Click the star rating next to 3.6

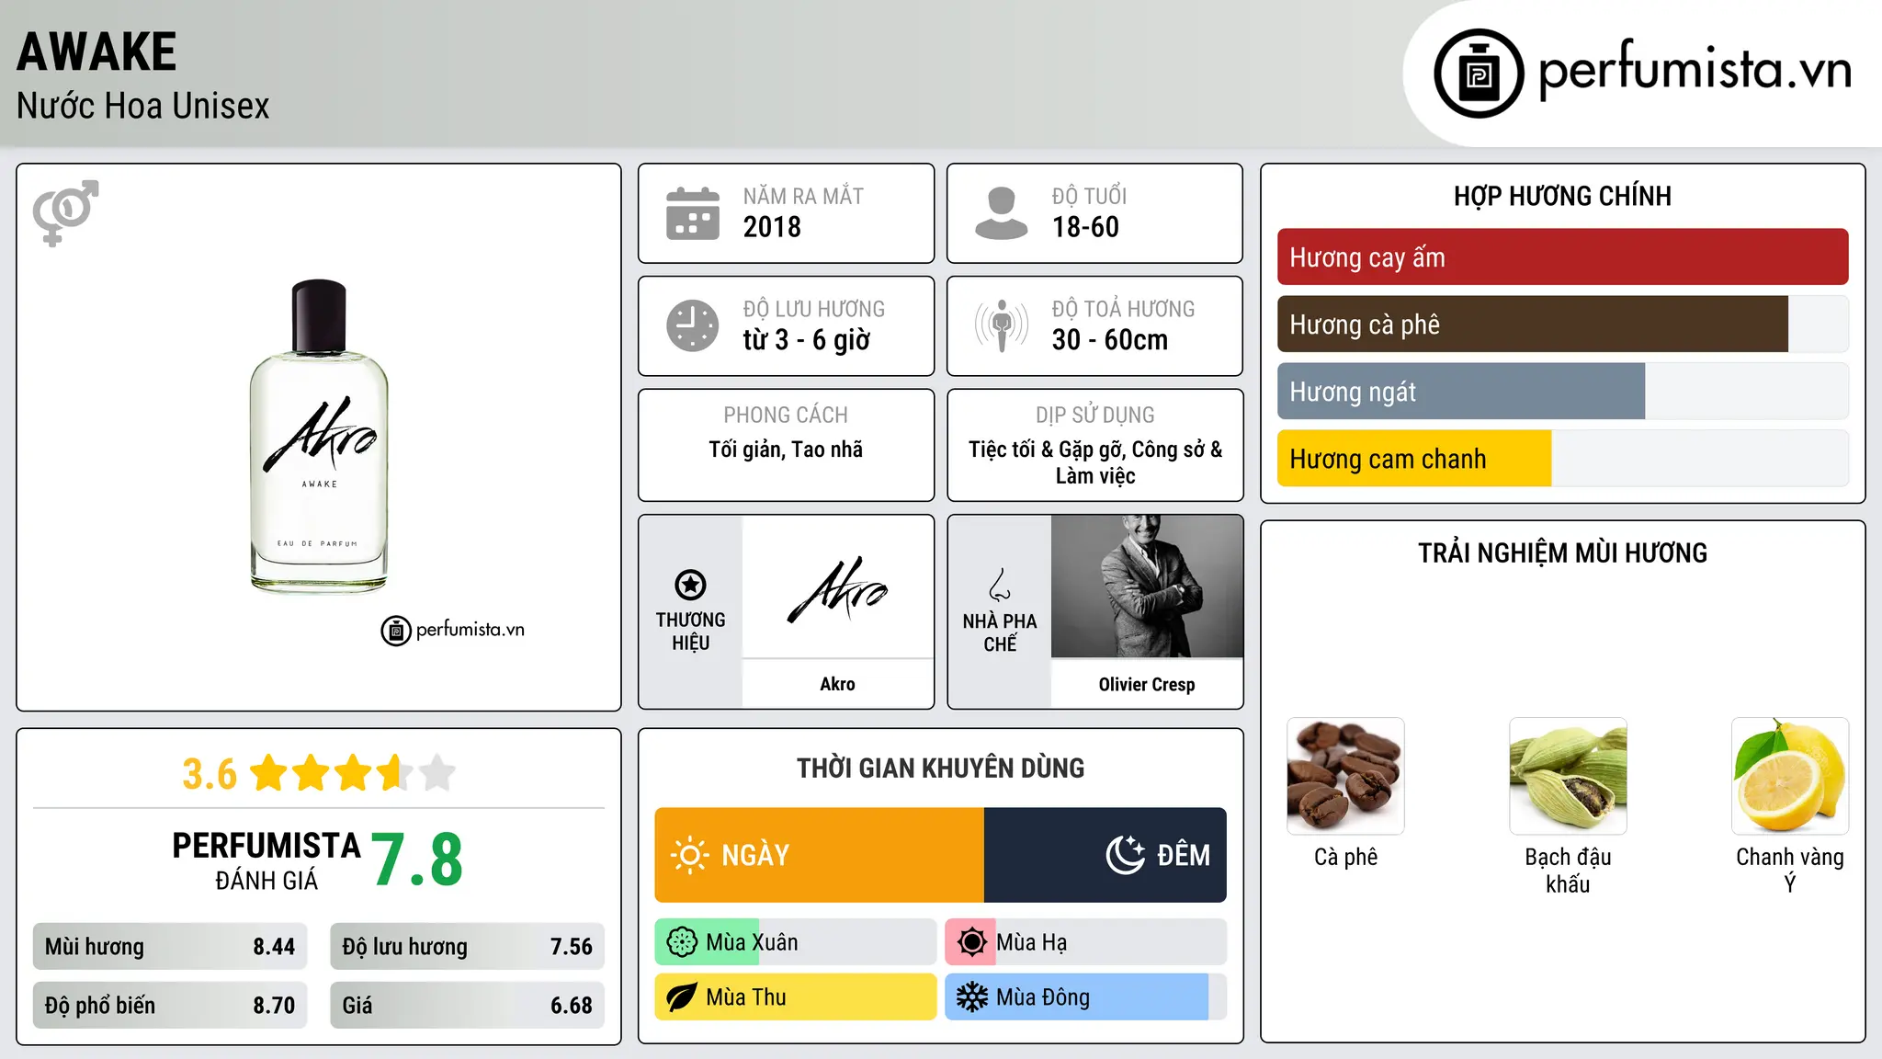353,773
